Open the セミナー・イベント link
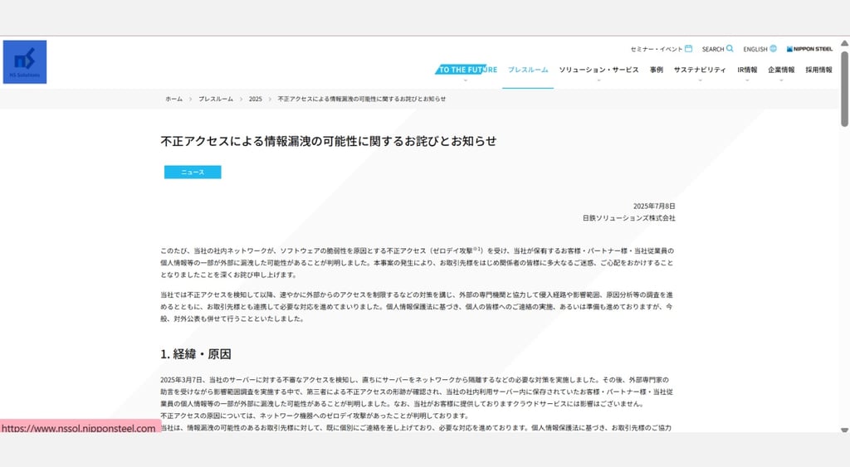Viewport: 850px width, 467px height. click(656, 49)
